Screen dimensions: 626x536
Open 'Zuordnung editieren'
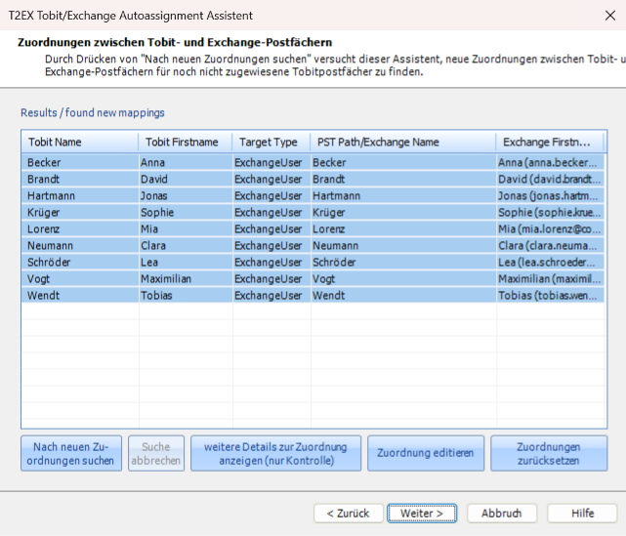pos(426,453)
